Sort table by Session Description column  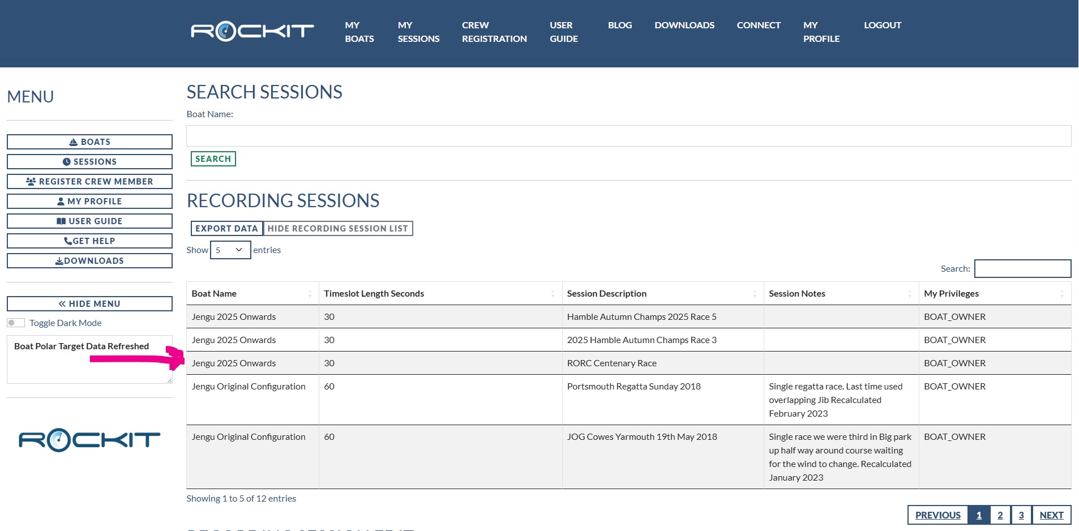[662, 293]
